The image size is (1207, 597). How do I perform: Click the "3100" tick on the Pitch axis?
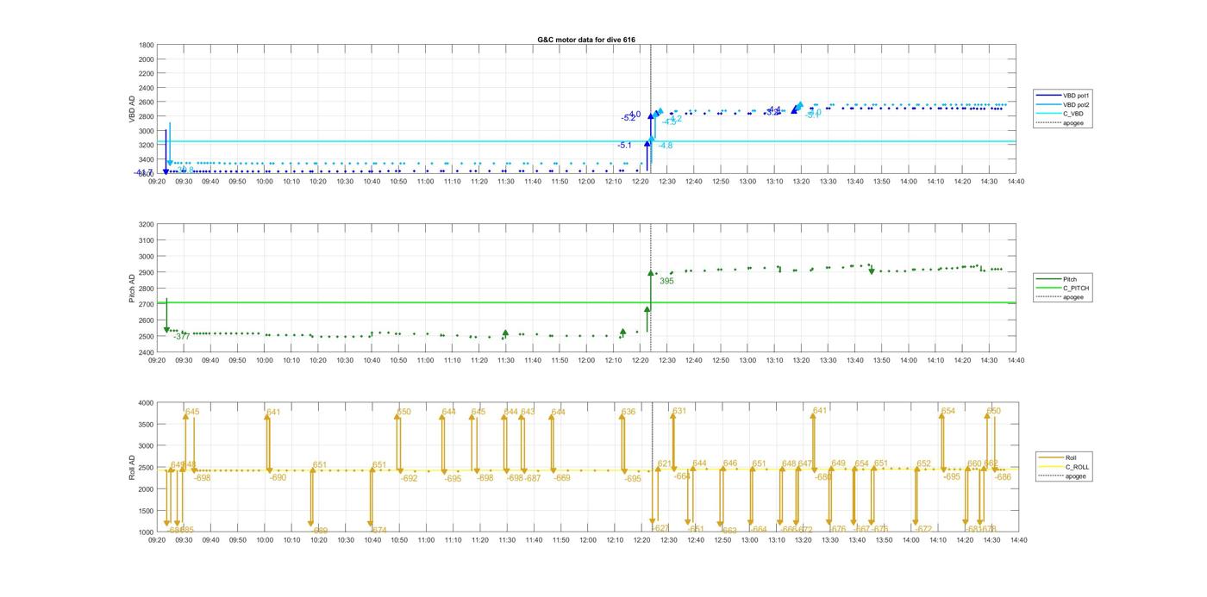coord(147,240)
